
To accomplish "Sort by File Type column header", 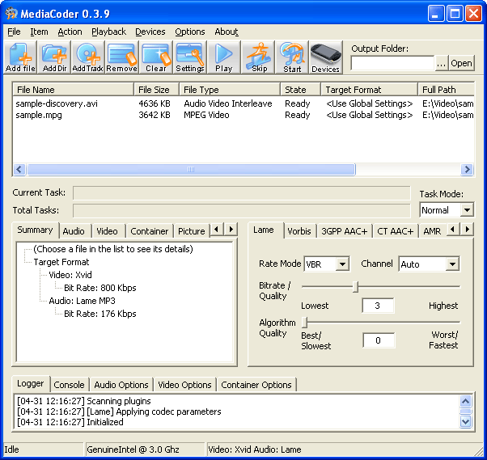I will (x=230, y=90).
